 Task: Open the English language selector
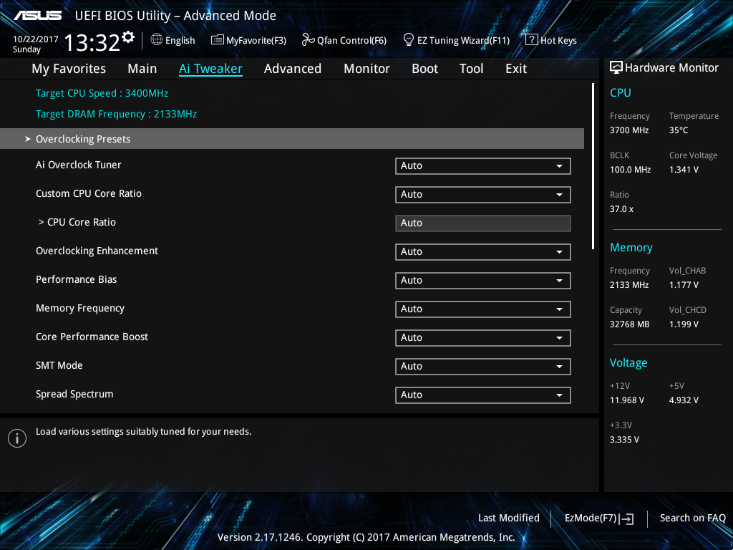tap(173, 40)
